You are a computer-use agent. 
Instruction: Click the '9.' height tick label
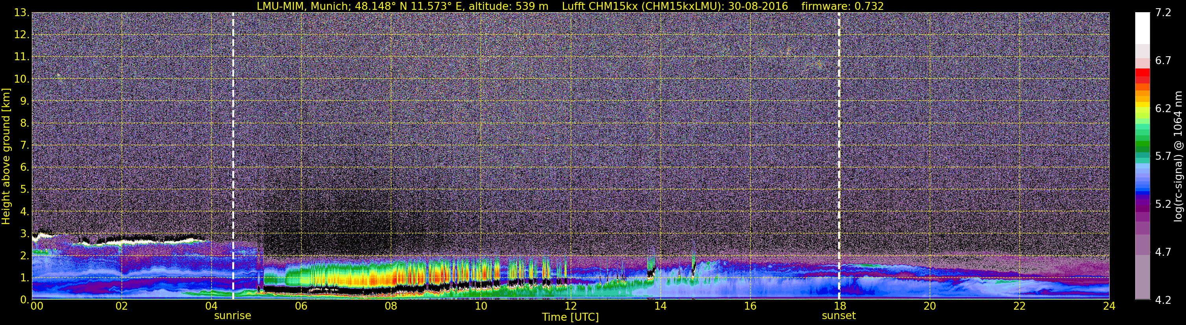coord(24,101)
